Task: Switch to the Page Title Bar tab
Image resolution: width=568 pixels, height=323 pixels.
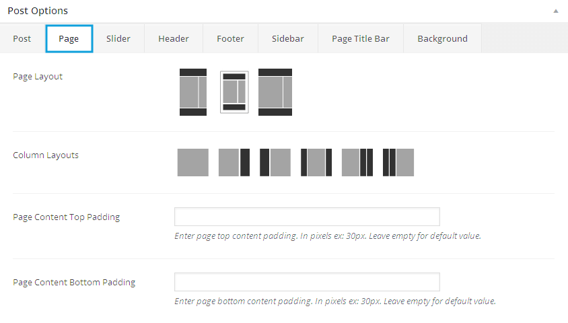Action: point(361,38)
